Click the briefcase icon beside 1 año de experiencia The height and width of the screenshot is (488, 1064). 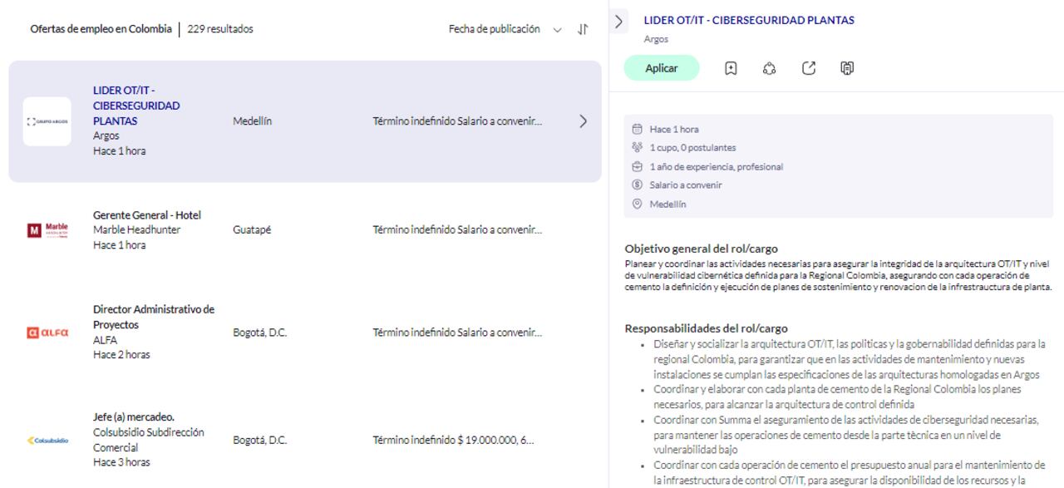pos(638,166)
